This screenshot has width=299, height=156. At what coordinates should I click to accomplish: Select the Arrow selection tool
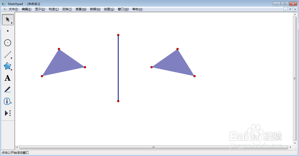tap(8, 20)
